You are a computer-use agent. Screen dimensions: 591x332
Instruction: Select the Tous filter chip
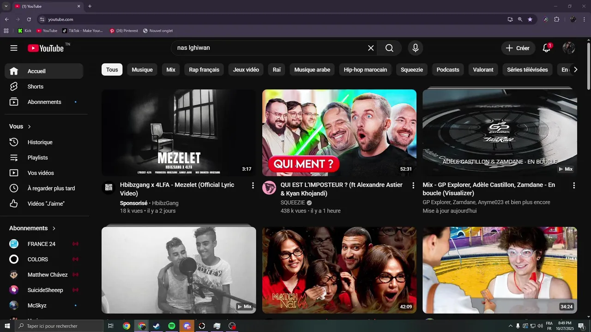point(112,70)
